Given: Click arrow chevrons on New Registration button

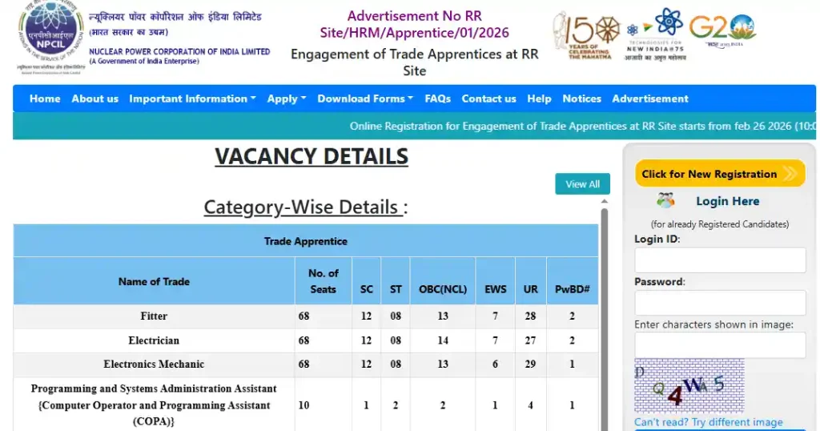Looking at the screenshot, I should (790, 174).
